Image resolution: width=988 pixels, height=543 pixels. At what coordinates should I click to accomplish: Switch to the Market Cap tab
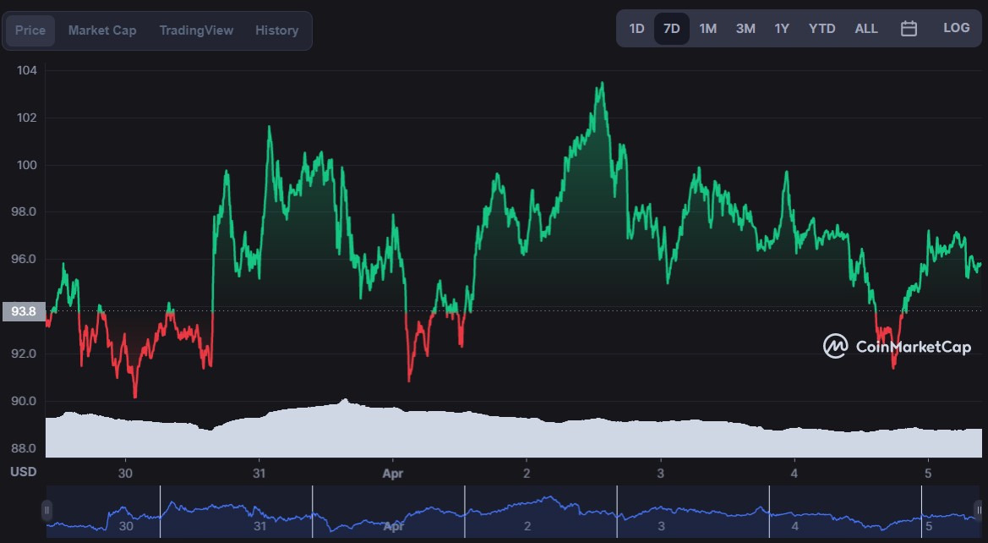tap(102, 30)
